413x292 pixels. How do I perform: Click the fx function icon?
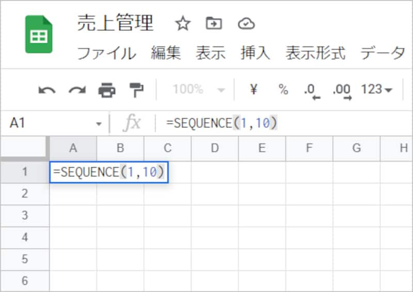(x=132, y=123)
